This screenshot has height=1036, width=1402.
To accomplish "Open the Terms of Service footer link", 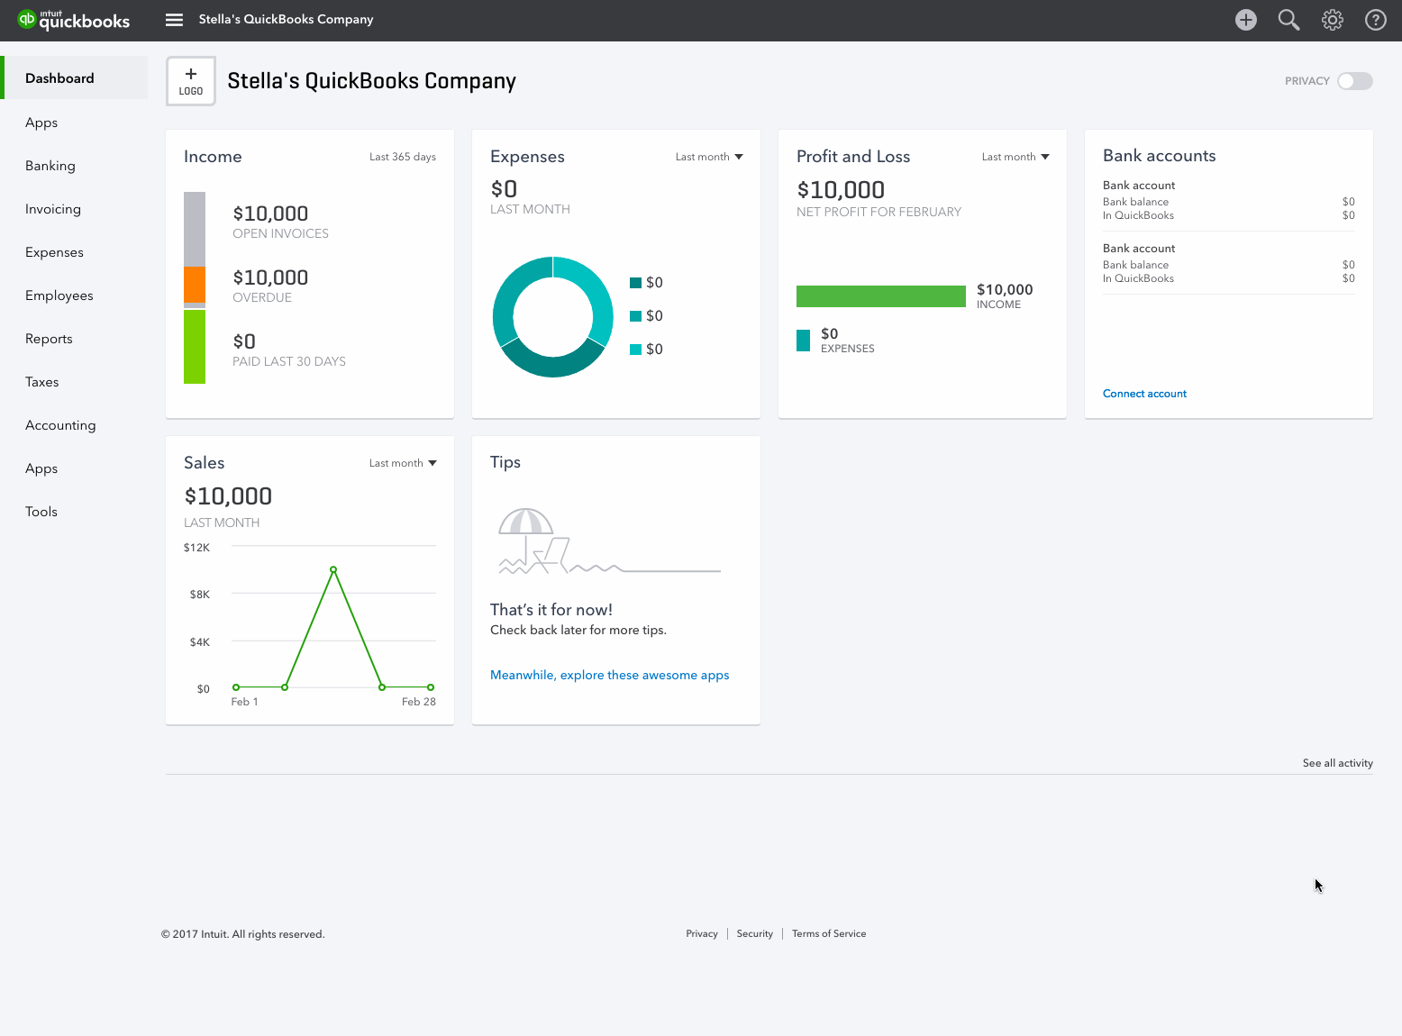I will [829, 933].
